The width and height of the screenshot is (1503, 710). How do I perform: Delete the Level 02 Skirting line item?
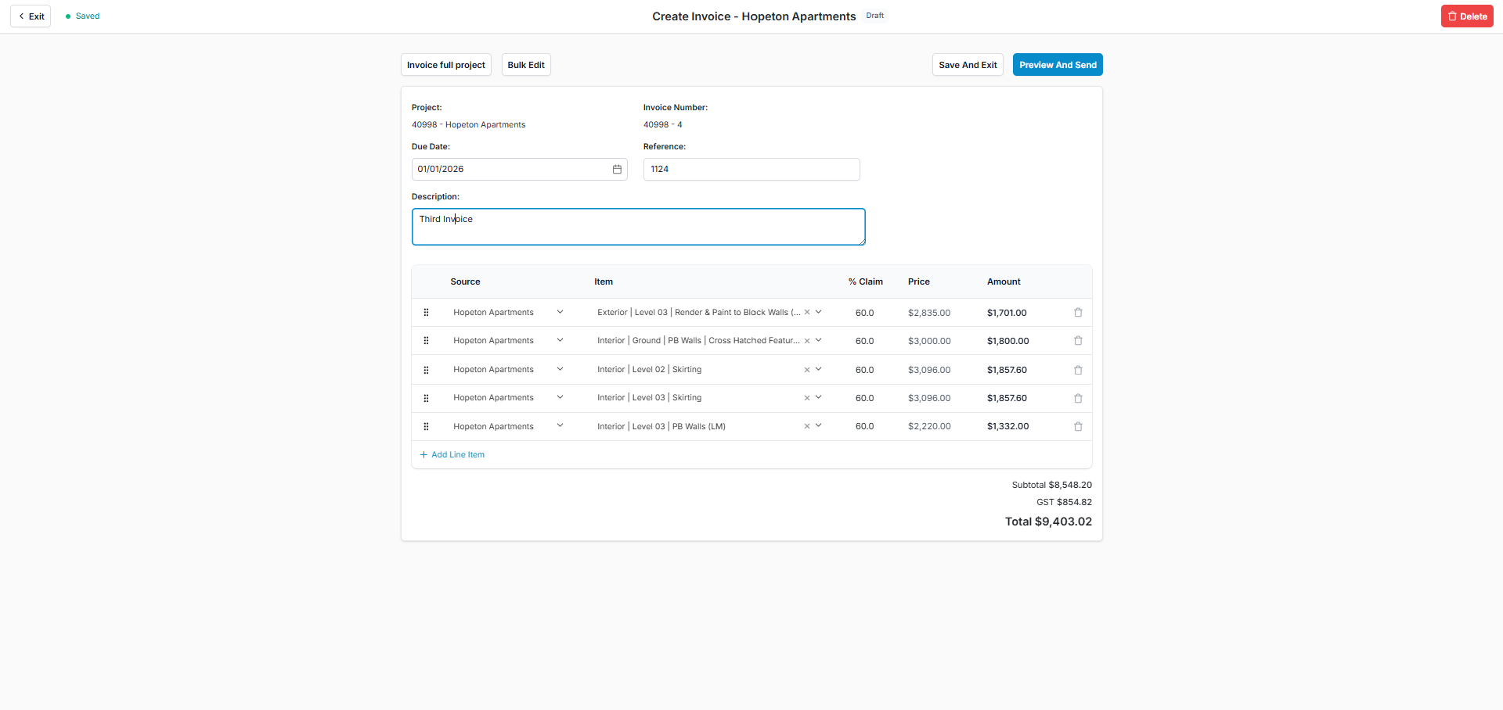[1078, 370]
